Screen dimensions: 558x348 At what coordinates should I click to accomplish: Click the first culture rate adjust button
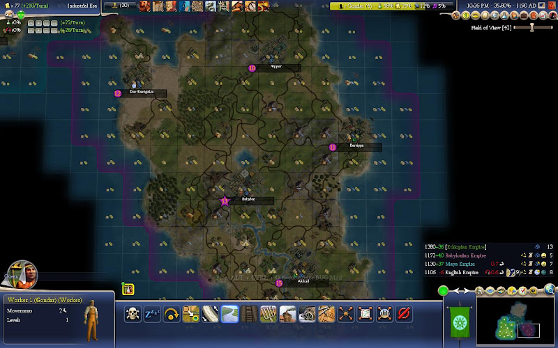pyautogui.click(x=31, y=31)
